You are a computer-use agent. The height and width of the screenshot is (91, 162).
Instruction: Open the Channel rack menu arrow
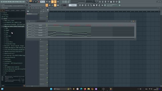click(27, 21)
